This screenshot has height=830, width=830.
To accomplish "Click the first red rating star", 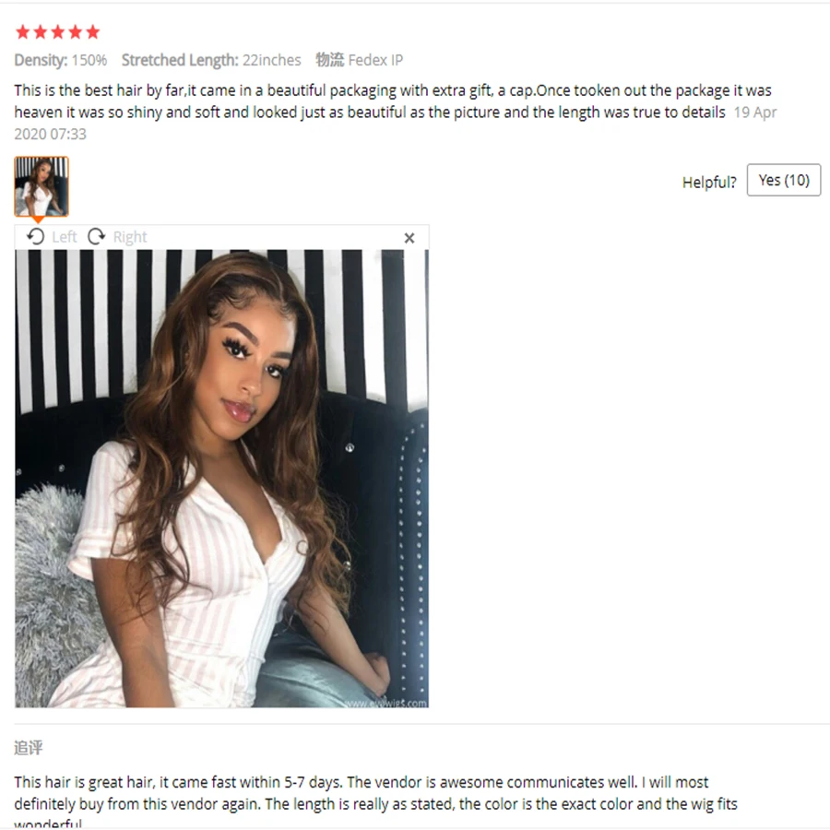I will (23, 32).
